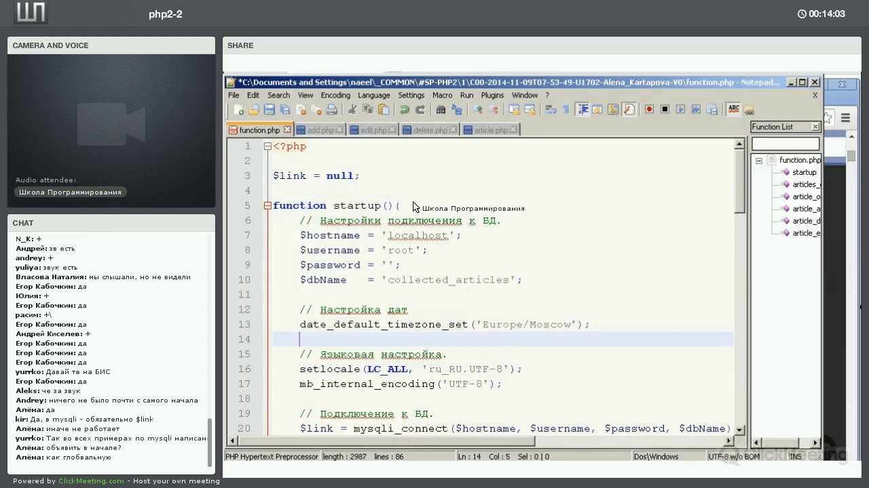The image size is (869, 488).
Task: Close the Function List panel
Action: click(815, 127)
